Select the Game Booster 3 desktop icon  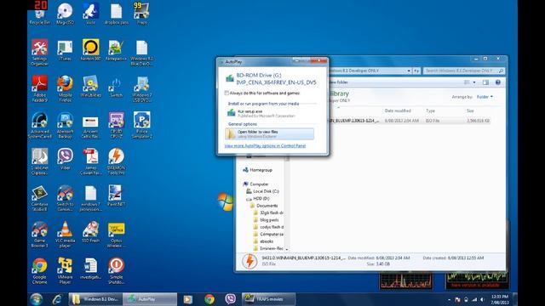[40, 235]
